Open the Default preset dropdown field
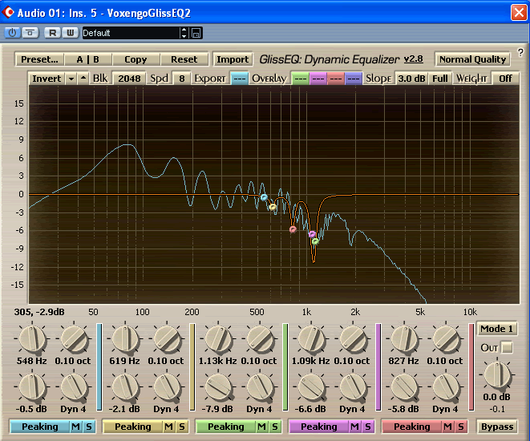Screen dimensions: 530x441 tap(131, 33)
